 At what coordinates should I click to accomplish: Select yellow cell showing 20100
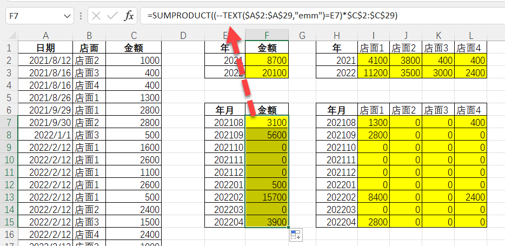coord(267,72)
